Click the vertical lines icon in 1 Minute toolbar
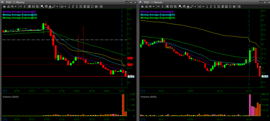The width and height of the screenshot is (270, 121). pyautogui.click(x=163, y=6)
